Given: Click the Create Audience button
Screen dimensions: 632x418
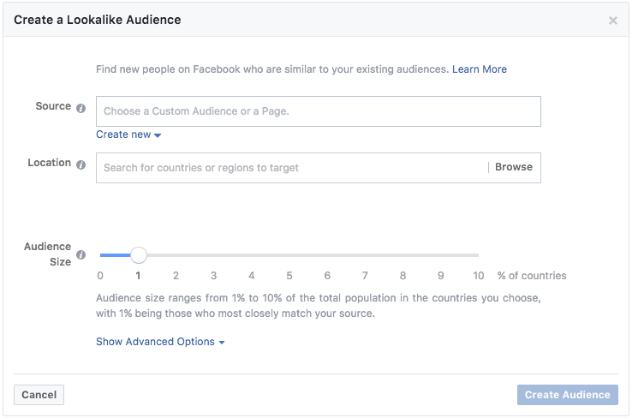Looking at the screenshot, I should tap(567, 395).
